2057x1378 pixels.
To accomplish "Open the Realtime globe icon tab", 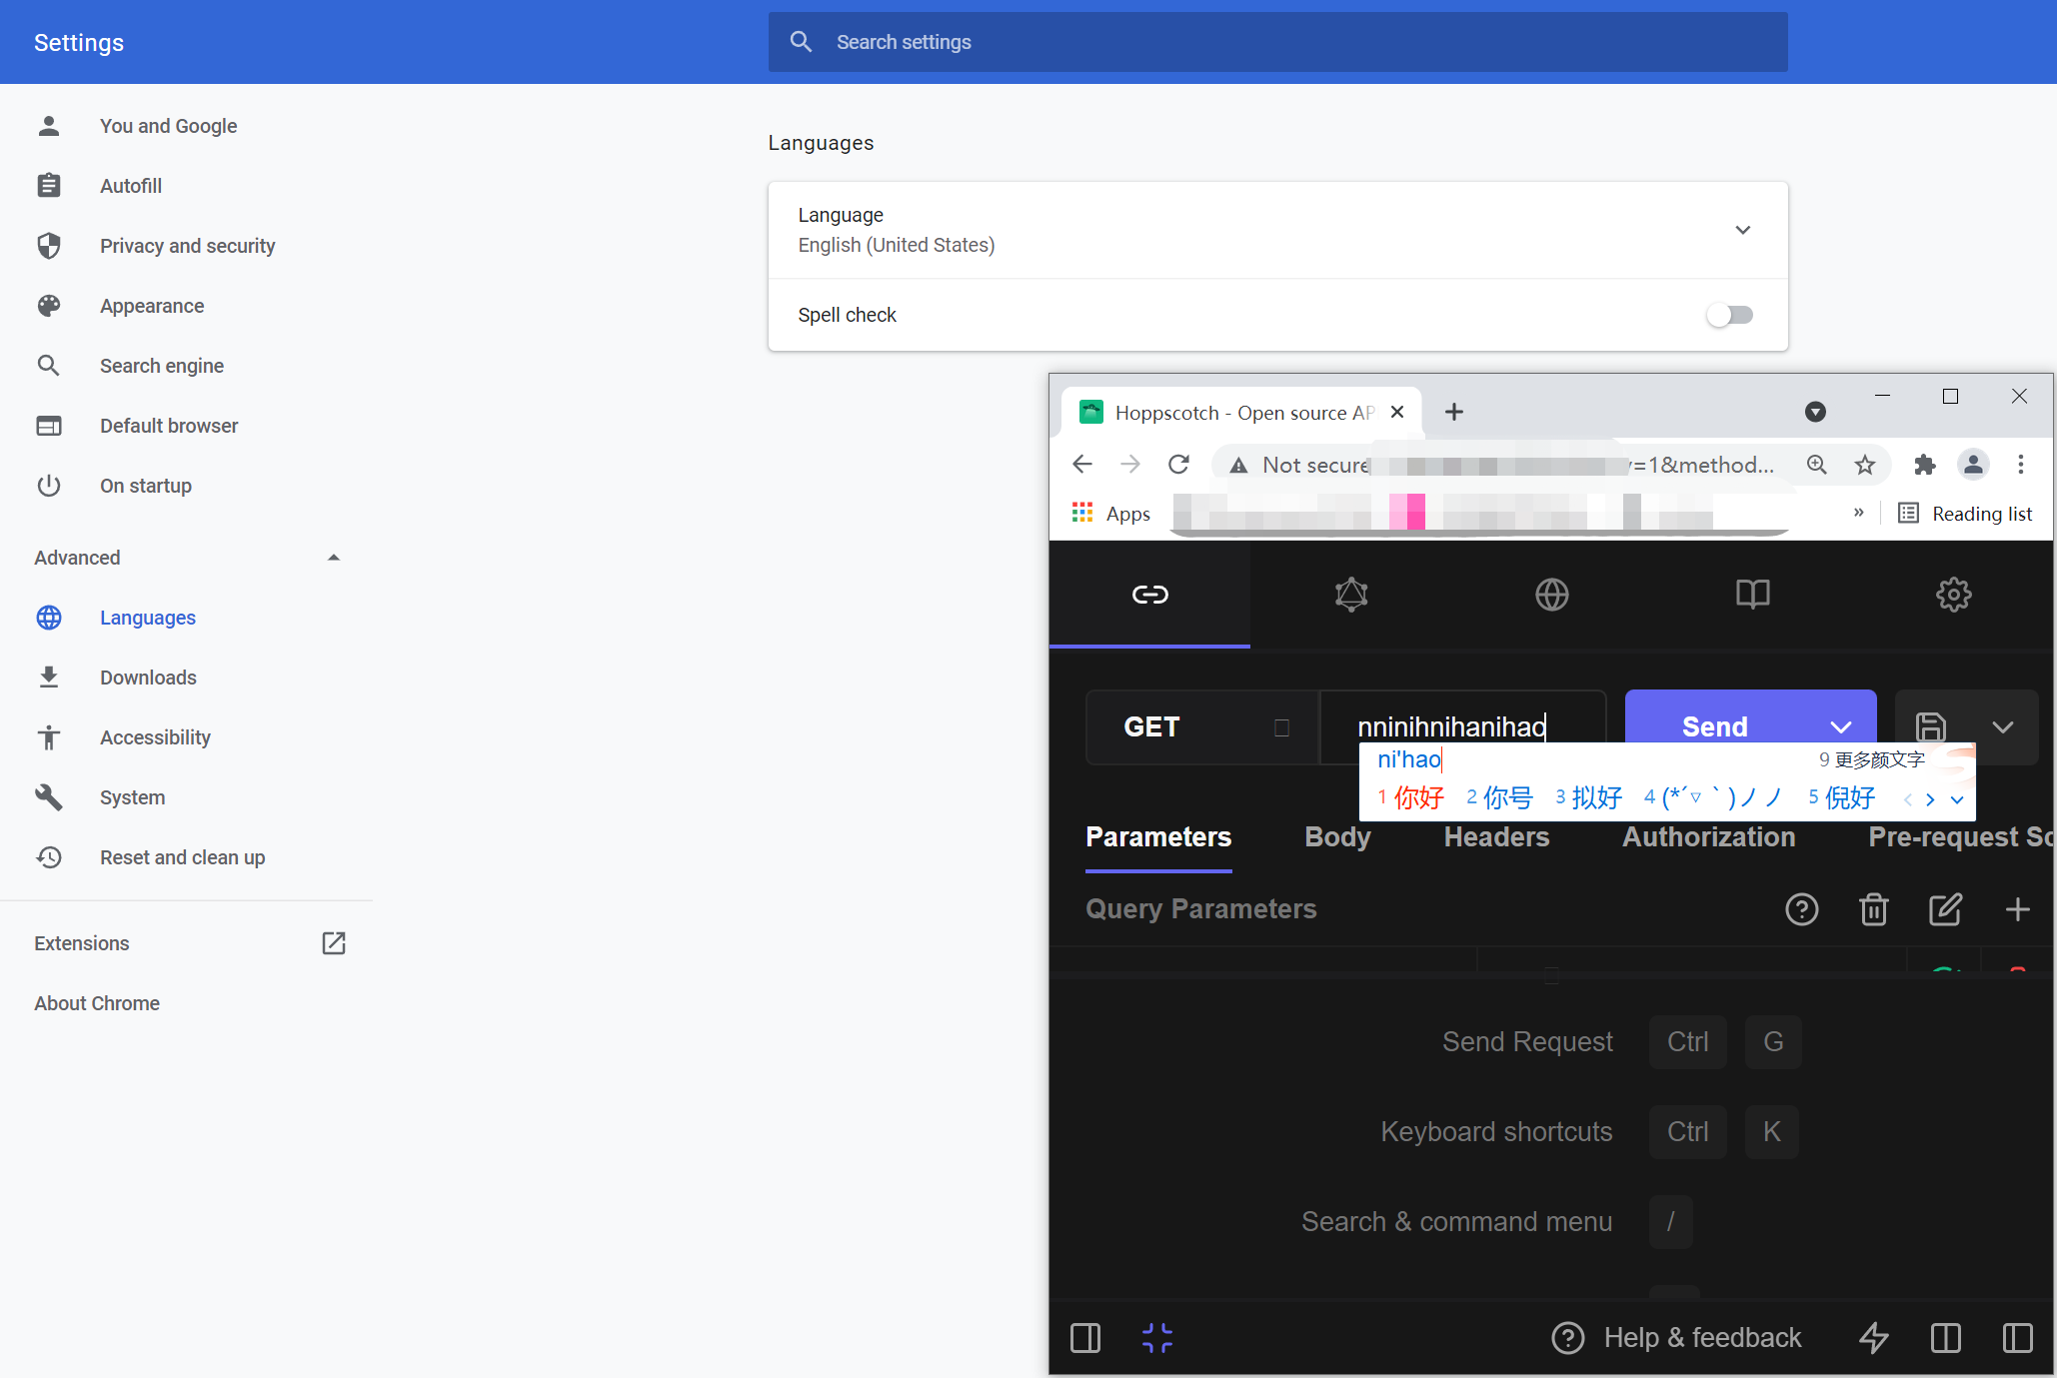I will (x=1551, y=595).
